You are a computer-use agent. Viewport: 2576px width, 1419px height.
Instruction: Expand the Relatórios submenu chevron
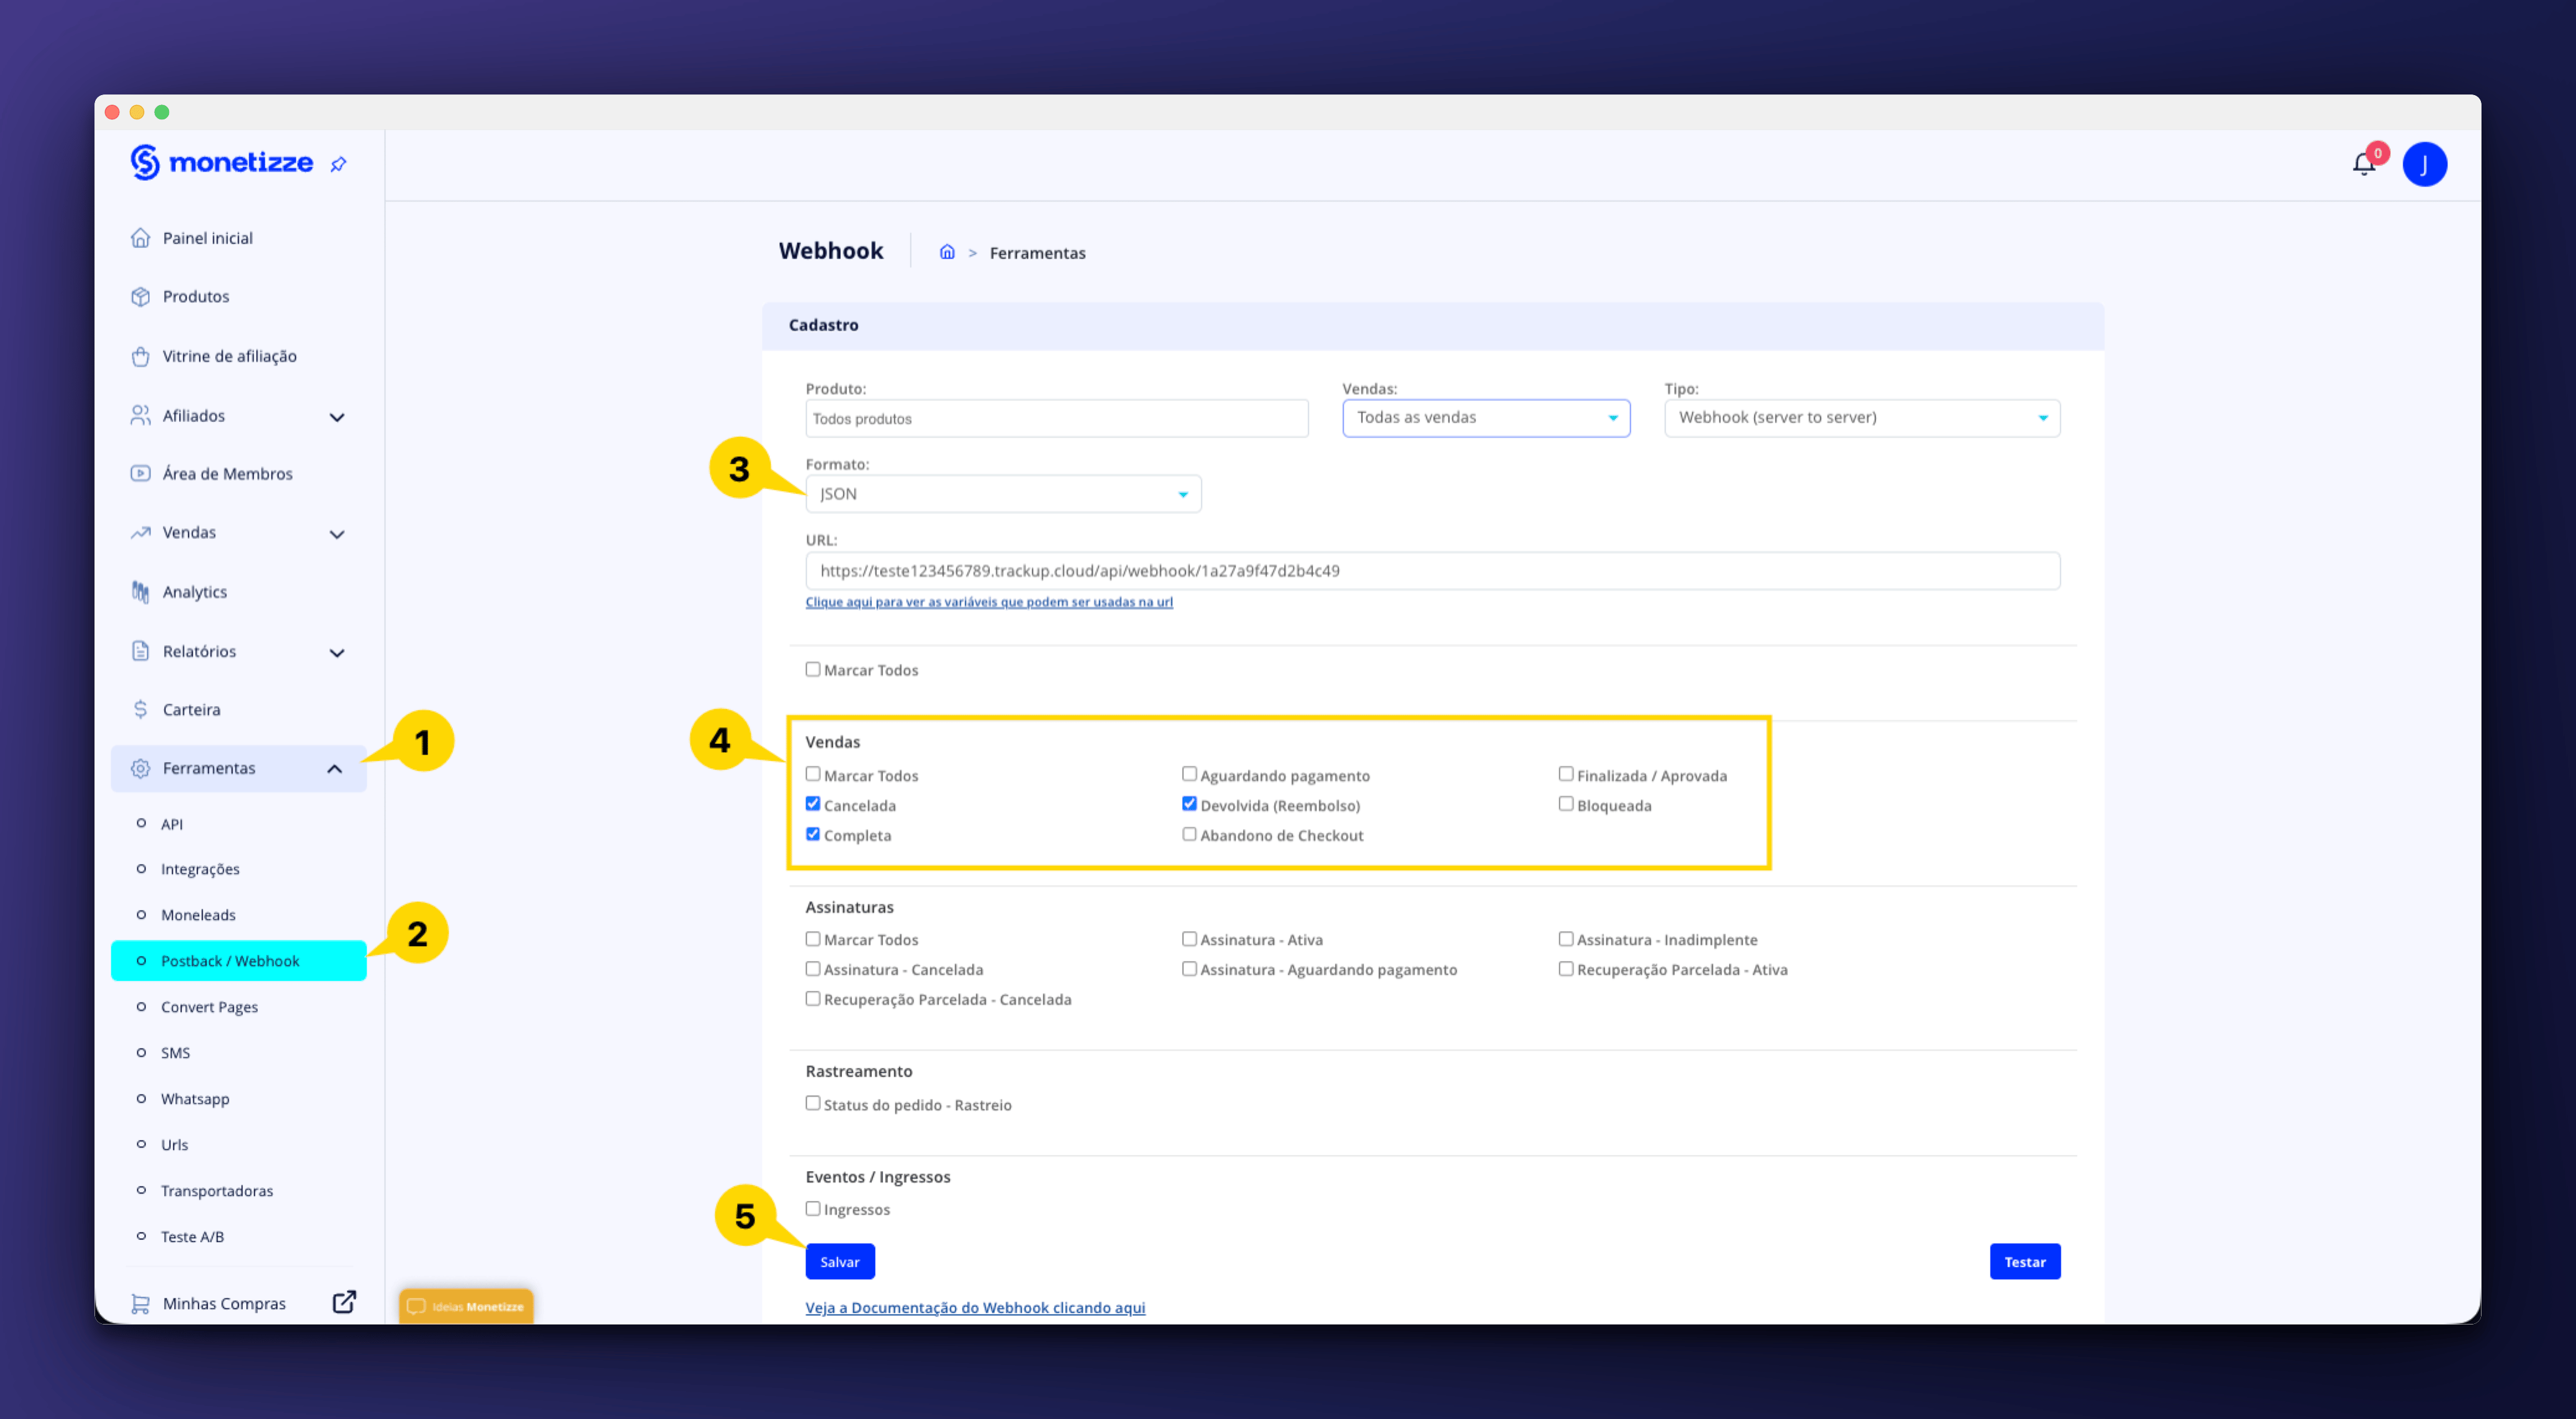click(x=337, y=653)
